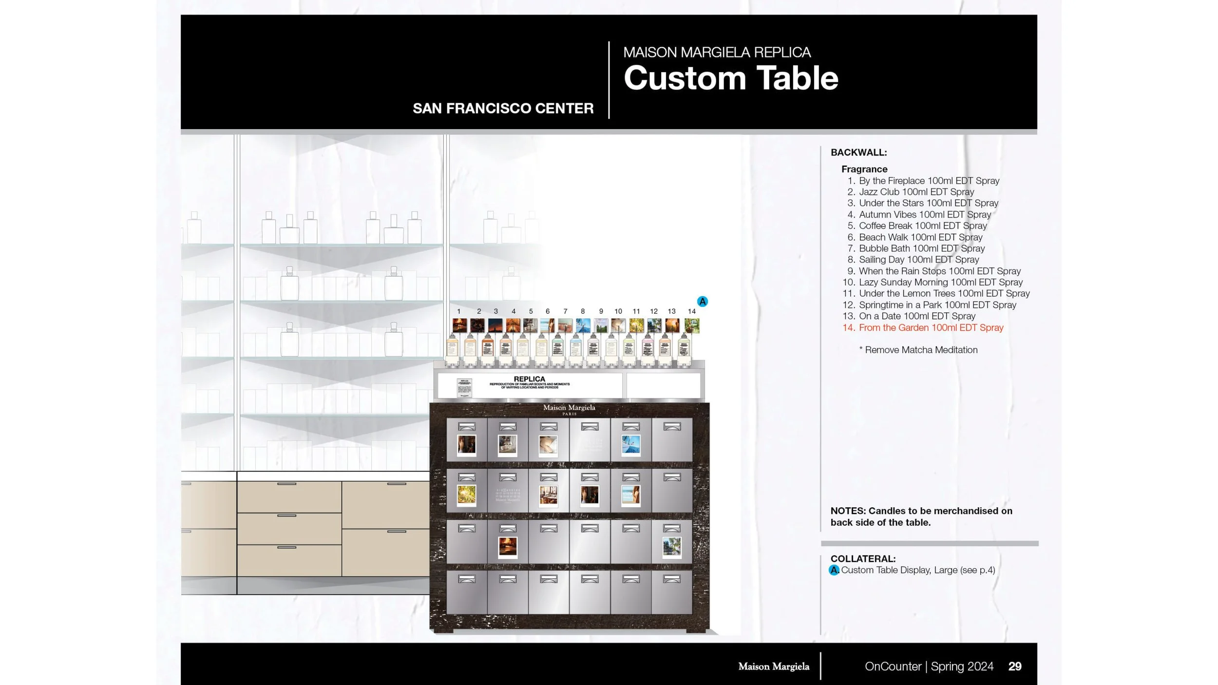Click the pink-topped perfume bottle in position 12
This screenshot has width=1218, height=685.
coord(647,348)
